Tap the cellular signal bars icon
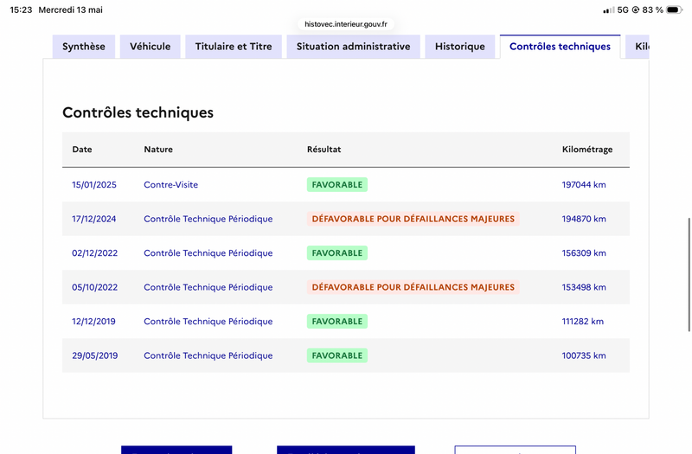This screenshot has height=454, width=692. point(609,10)
